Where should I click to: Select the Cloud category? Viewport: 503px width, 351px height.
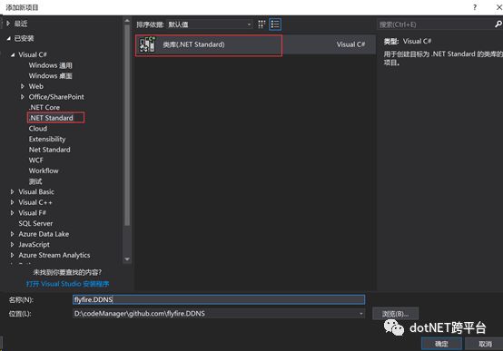tap(38, 129)
